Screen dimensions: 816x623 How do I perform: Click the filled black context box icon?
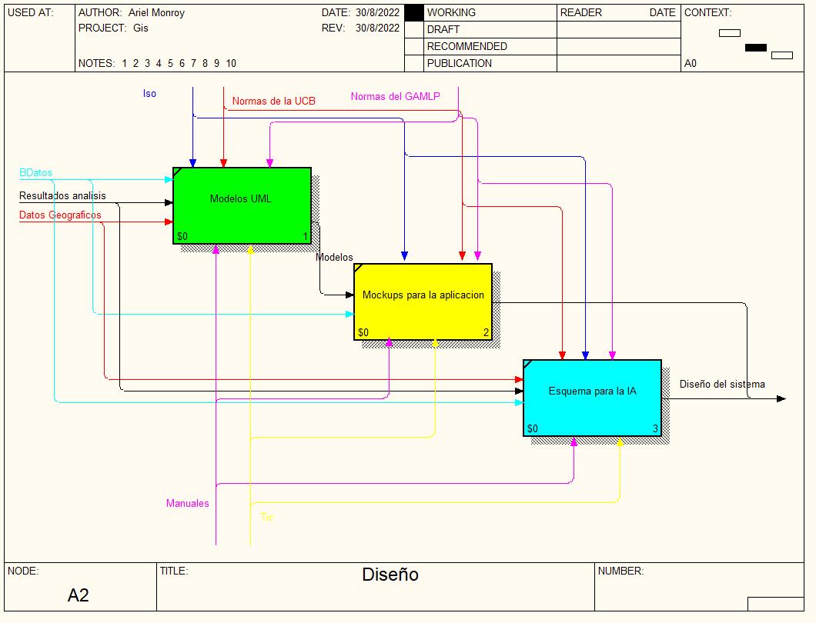tap(755, 48)
